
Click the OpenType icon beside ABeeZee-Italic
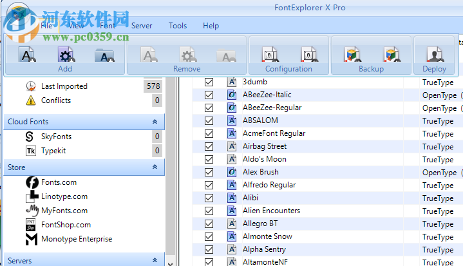(232, 95)
